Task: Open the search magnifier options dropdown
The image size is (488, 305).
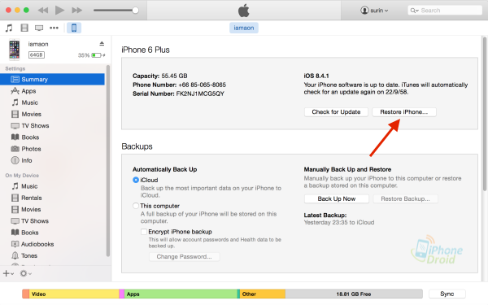Action: pos(415,11)
